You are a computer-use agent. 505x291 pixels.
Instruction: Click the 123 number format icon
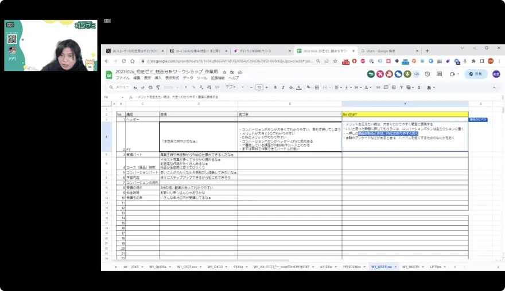pos(217,88)
